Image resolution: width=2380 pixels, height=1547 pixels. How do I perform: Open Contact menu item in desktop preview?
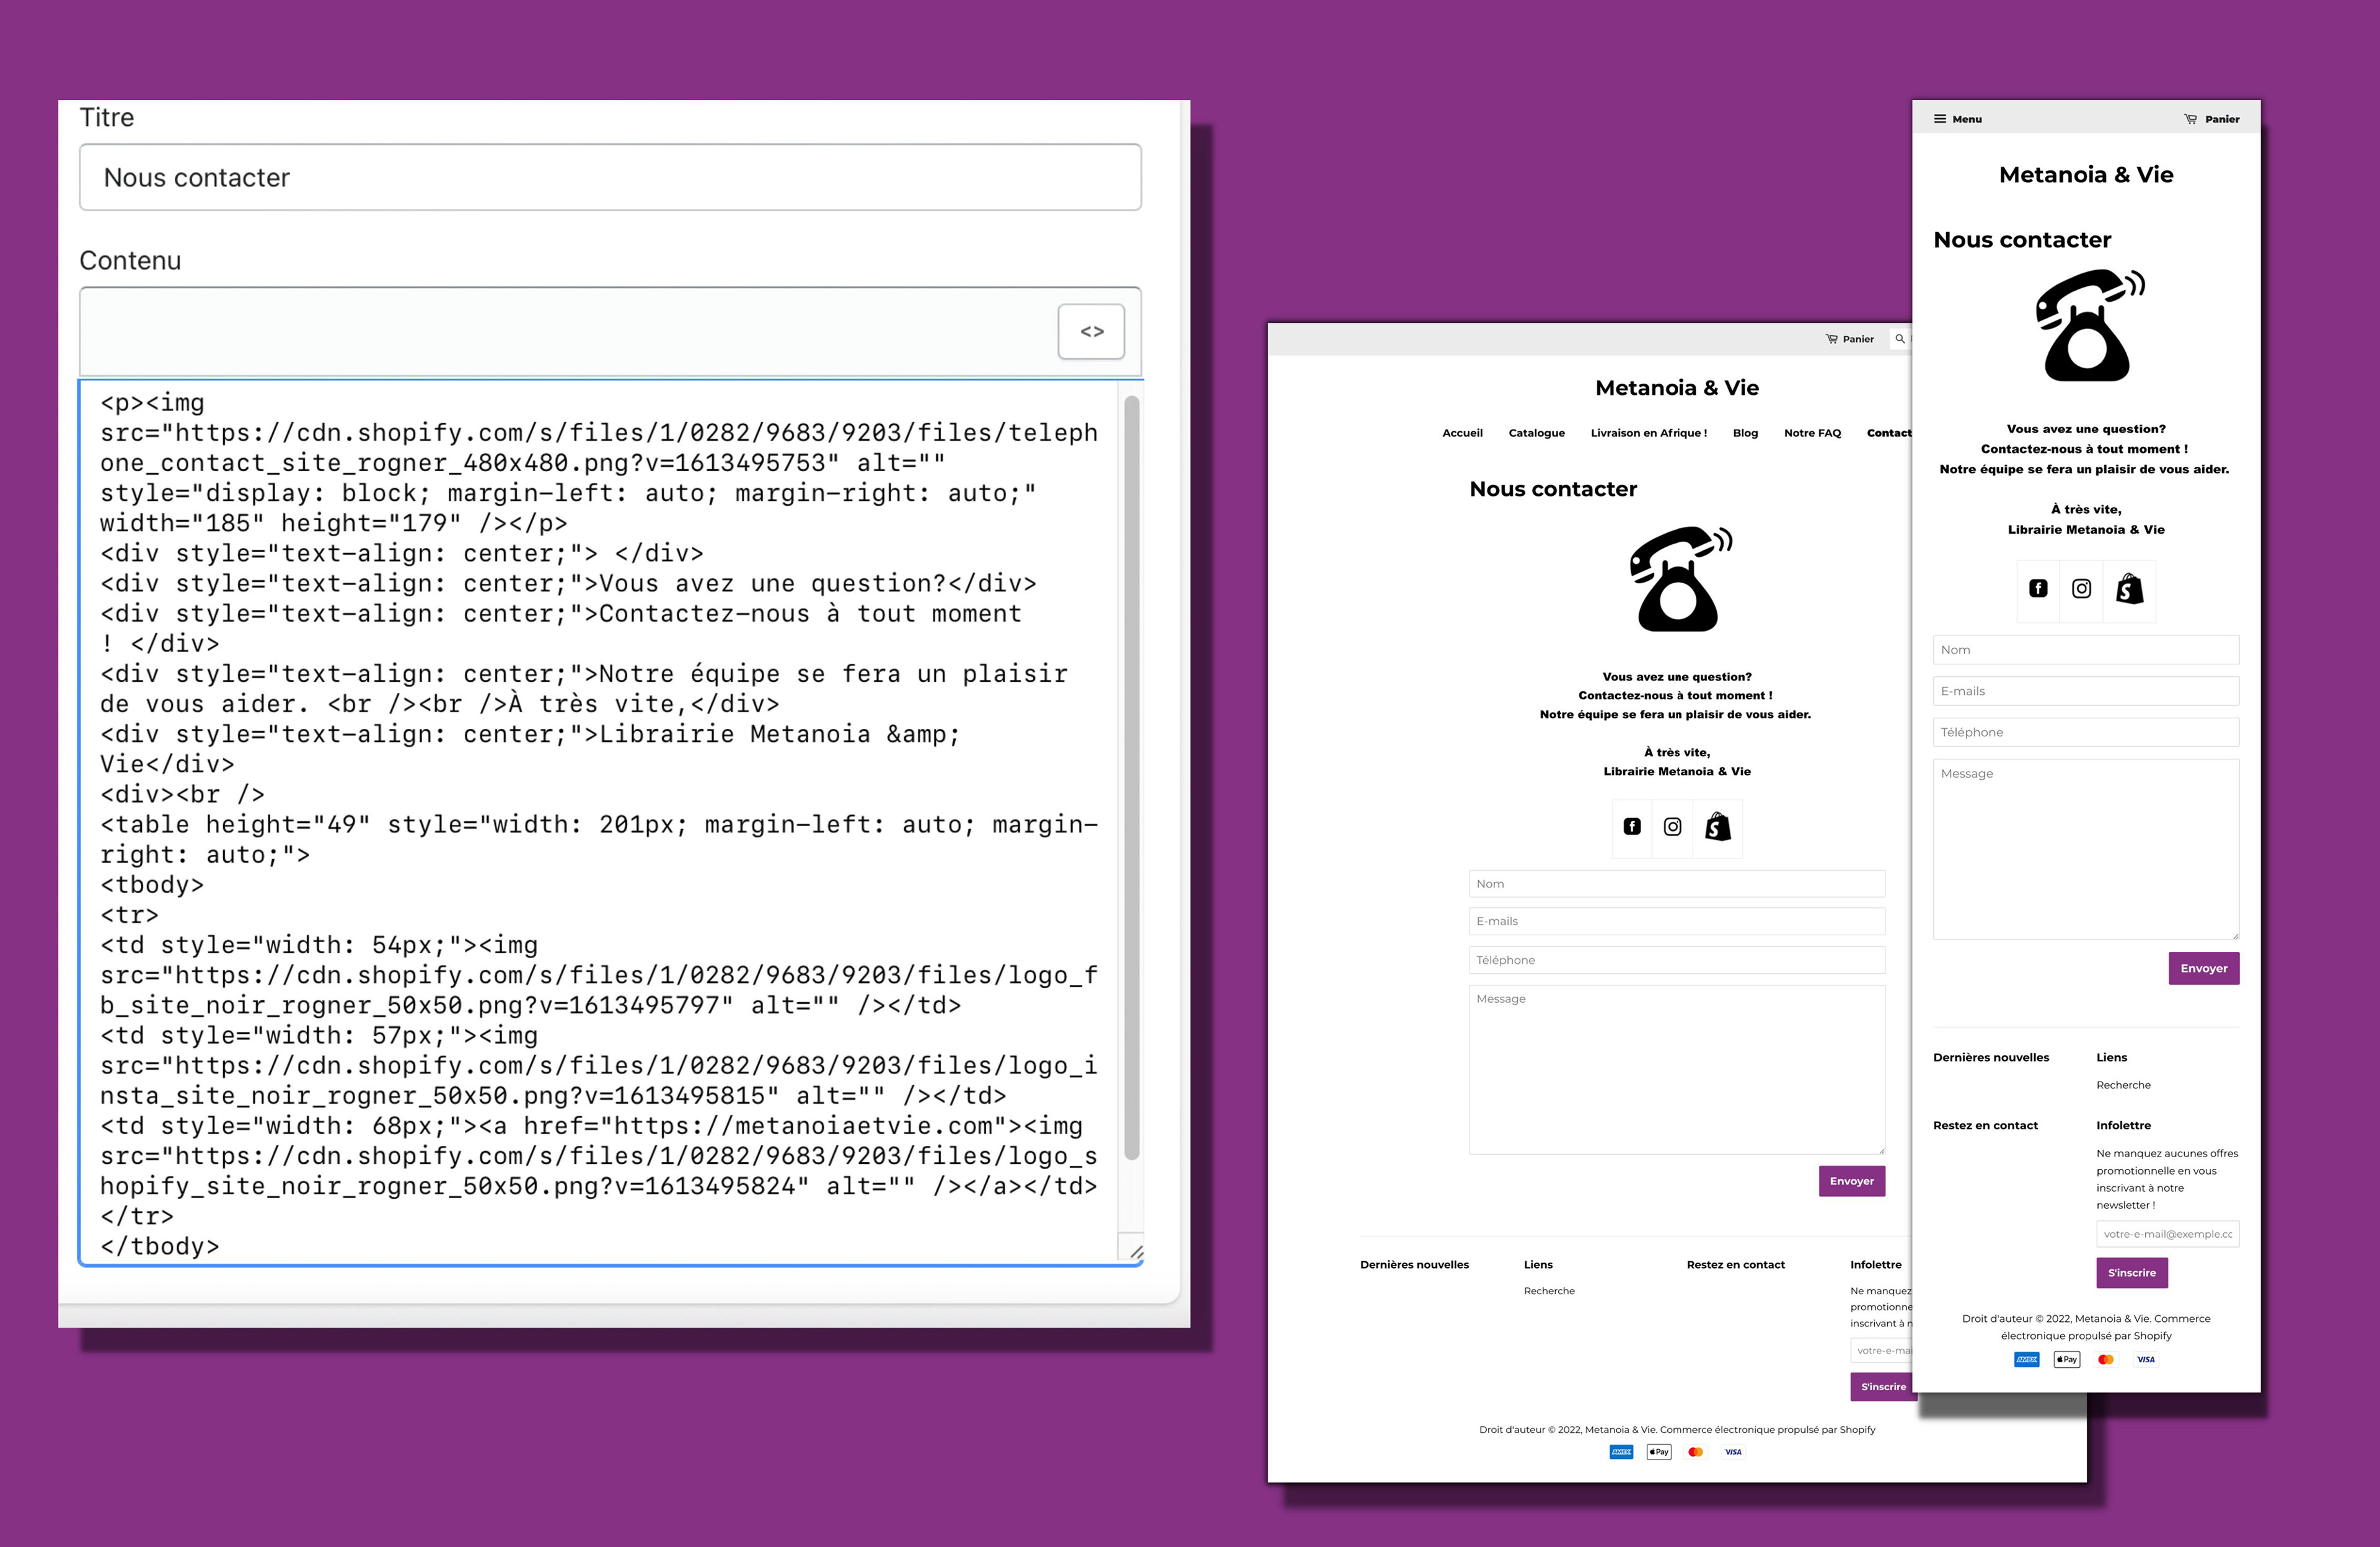pos(1889,433)
